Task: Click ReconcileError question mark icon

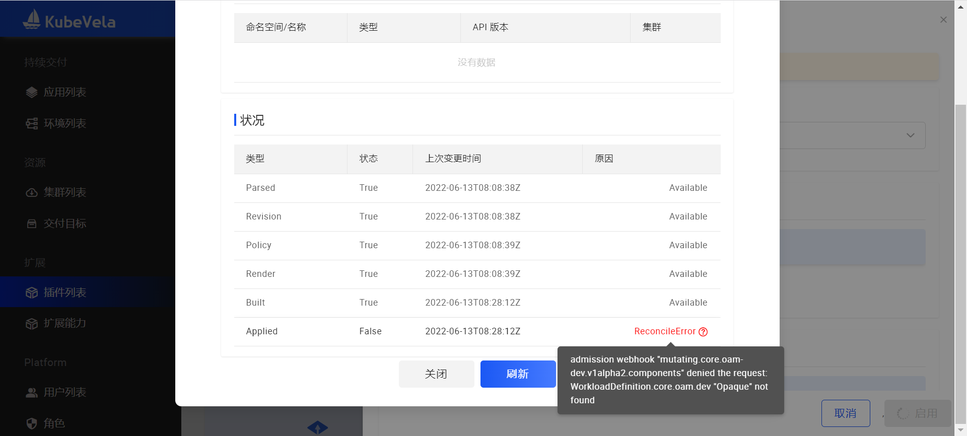Action: click(x=703, y=332)
